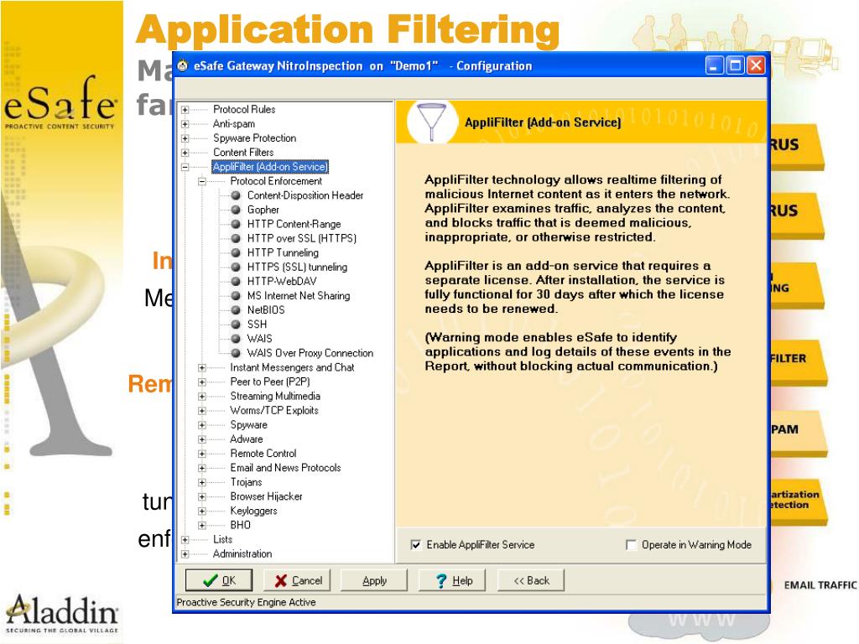Expand the Trojans node
The height and width of the screenshot is (644, 859).
click(x=202, y=482)
